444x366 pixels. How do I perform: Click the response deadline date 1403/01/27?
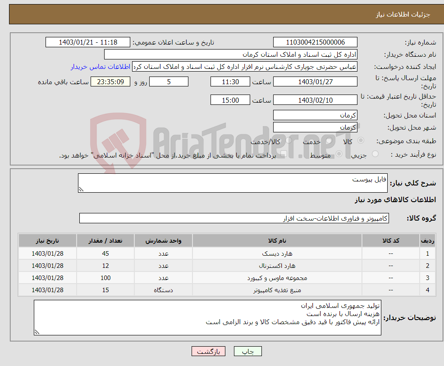(315, 82)
